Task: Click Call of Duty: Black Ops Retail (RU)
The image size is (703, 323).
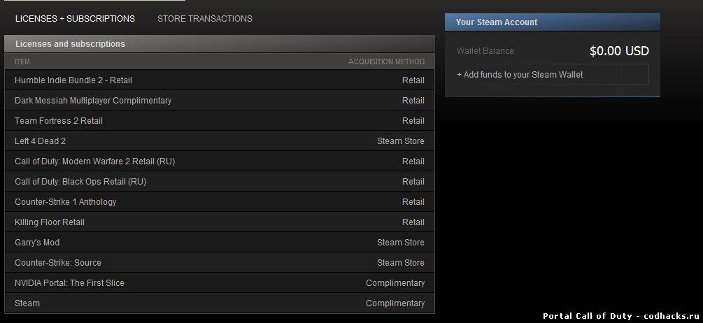Action: 219,182
